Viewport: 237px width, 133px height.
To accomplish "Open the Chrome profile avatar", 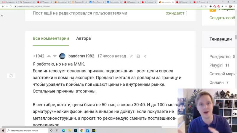I will (230, 7).
